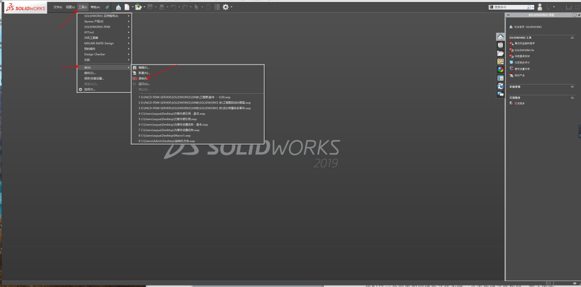The width and height of the screenshot is (581, 287).
Task: Open the blue refresh-arrows task pane tab
Action: tap(500, 86)
